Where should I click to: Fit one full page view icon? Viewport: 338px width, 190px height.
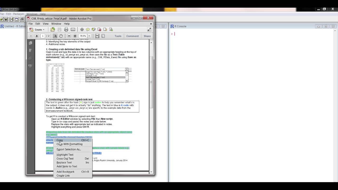coord(103,36)
